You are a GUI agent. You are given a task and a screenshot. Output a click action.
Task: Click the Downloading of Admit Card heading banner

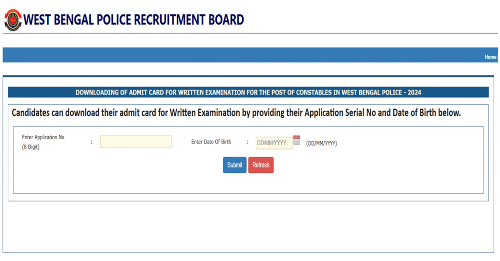[248, 93]
